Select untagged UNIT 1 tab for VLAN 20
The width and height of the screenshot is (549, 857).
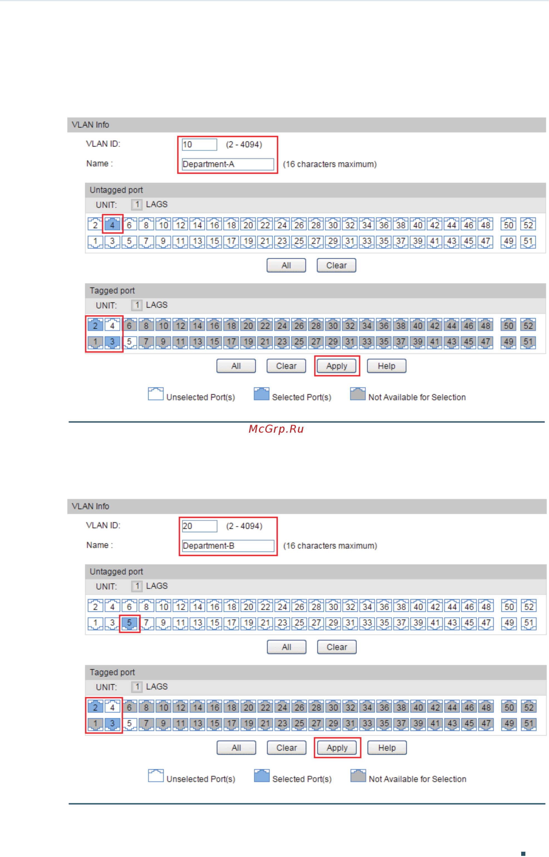coord(137,586)
